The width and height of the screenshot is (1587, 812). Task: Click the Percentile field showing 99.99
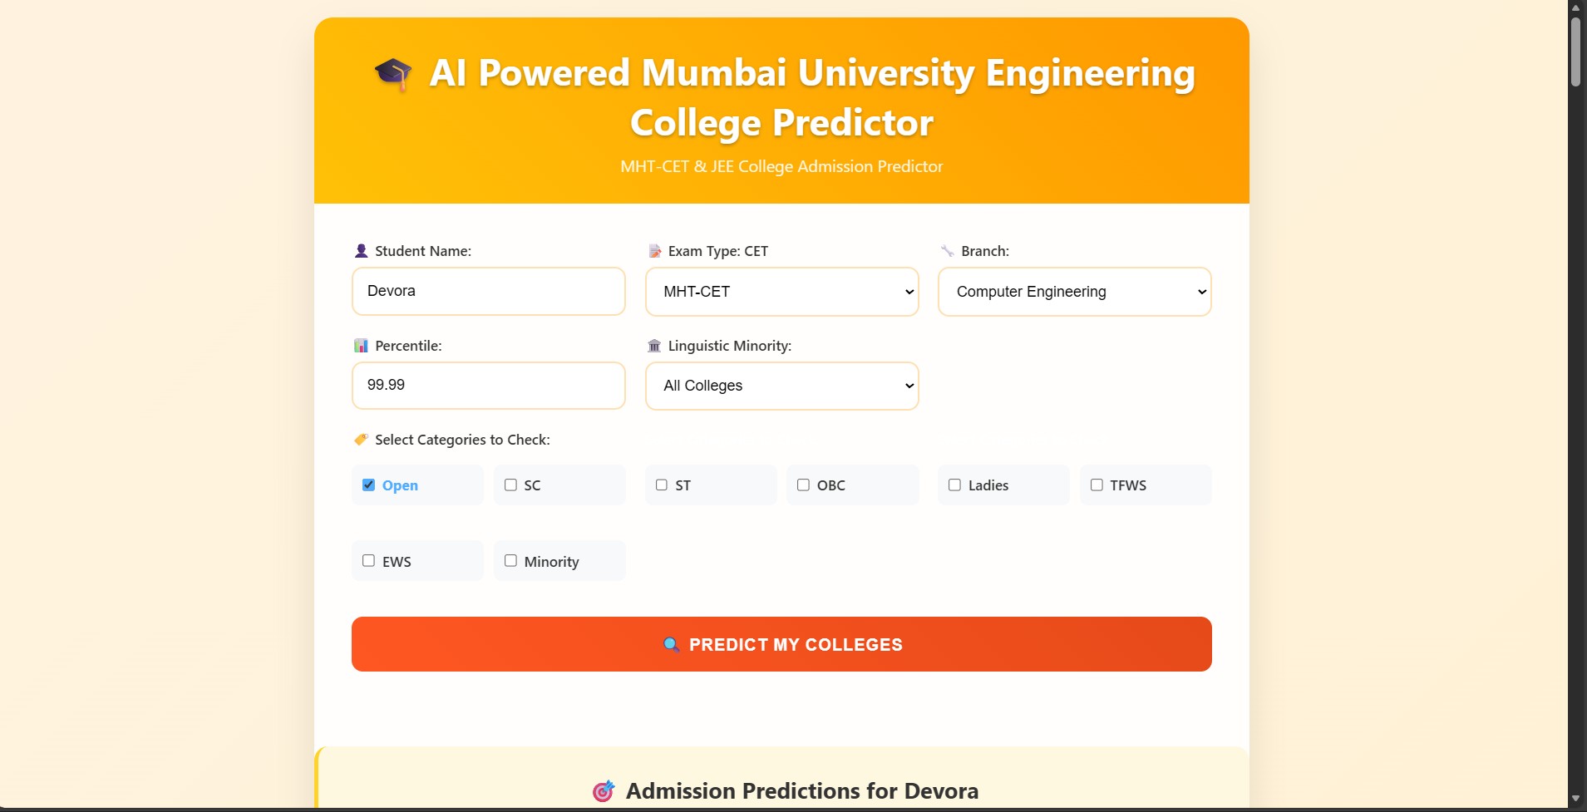pos(488,385)
